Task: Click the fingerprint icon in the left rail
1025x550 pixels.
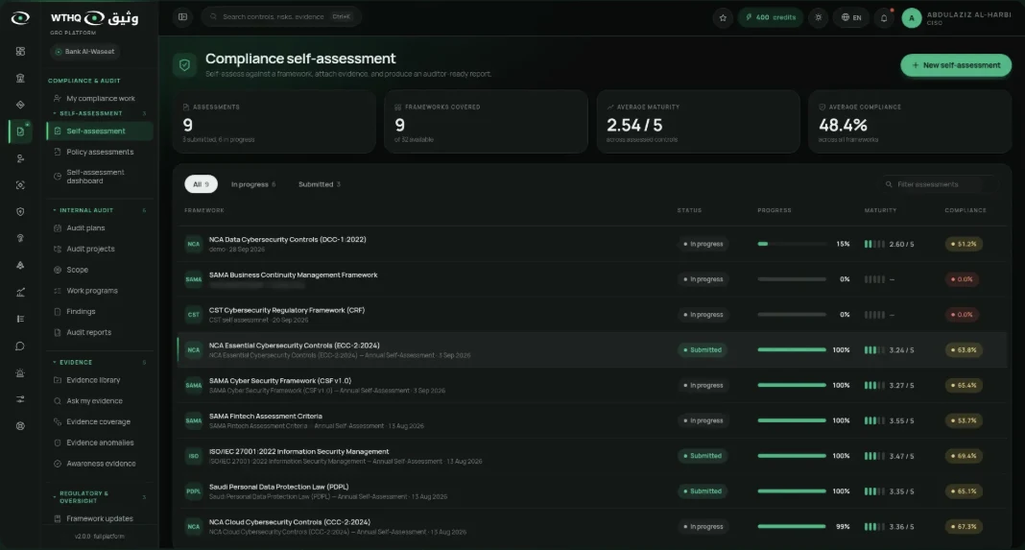Action: click(x=20, y=239)
